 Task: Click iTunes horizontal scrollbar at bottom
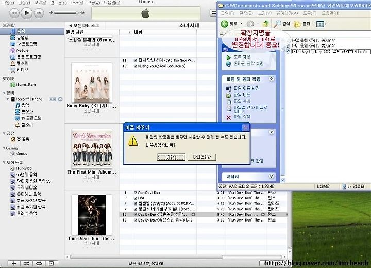click(146, 257)
